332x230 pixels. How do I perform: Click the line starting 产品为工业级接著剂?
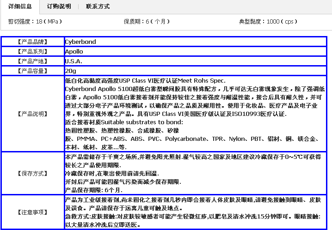[193, 200]
